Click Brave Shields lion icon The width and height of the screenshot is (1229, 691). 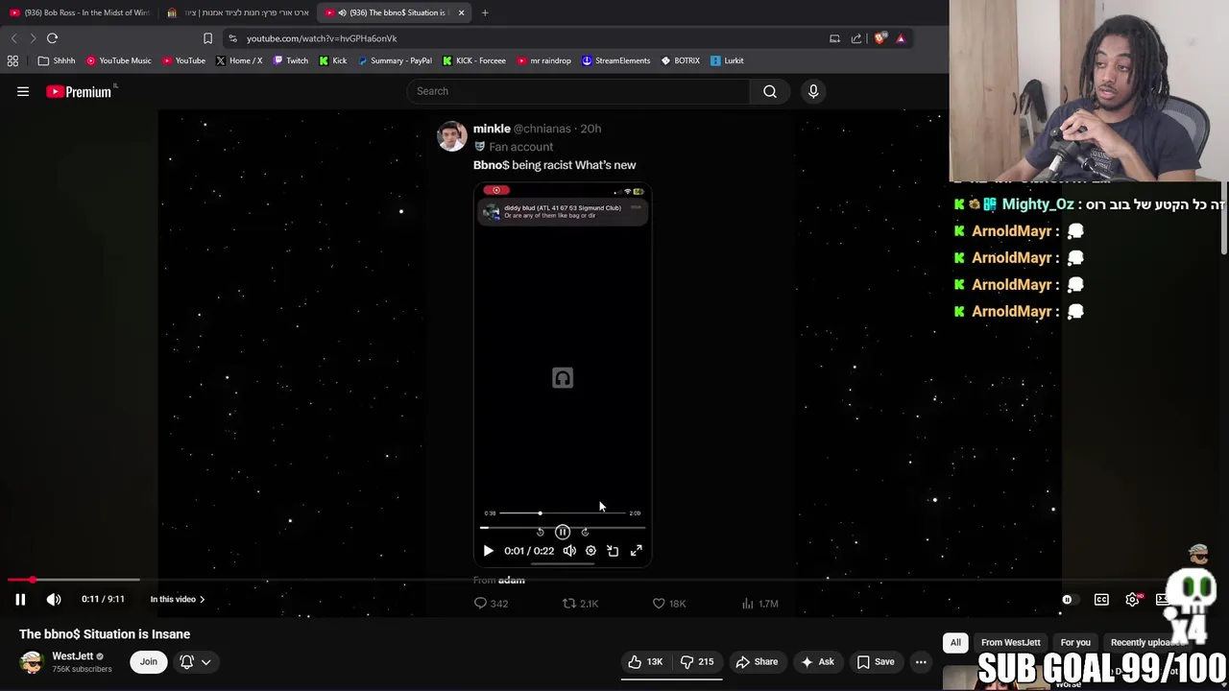[880, 38]
